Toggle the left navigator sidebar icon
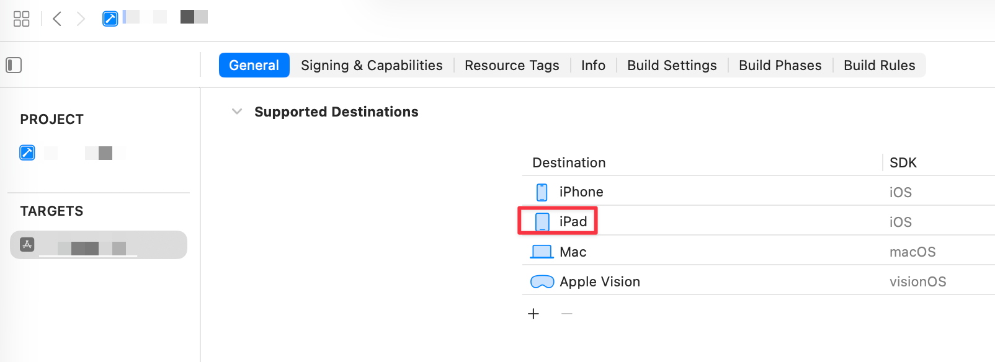Image resolution: width=995 pixels, height=362 pixels. coord(14,64)
